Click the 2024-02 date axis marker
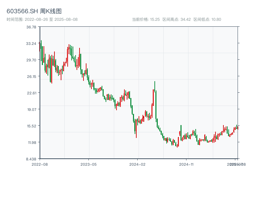Image resolution: width=264 pixels, height=198 pixels. [138, 164]
